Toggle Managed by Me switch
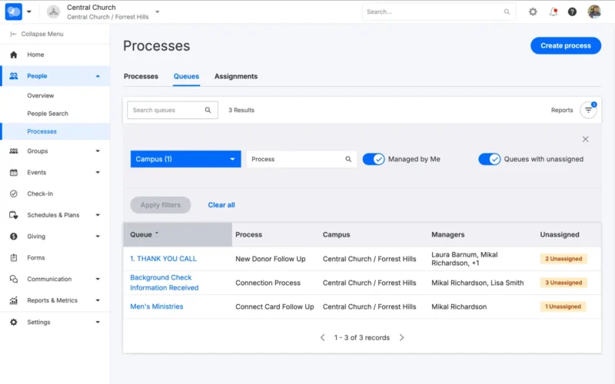The height and width of the screenshot is (384, 615). pos(374,159)
